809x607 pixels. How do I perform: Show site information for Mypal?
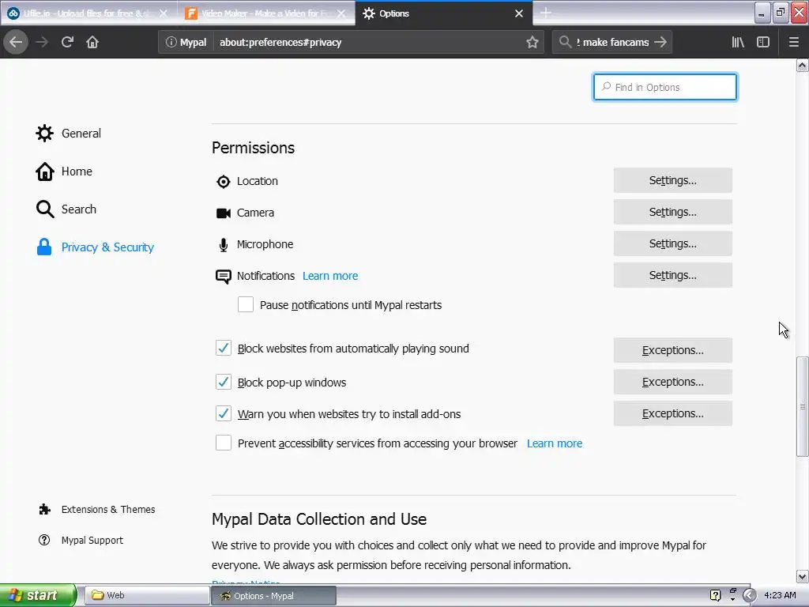click(186, 42)
